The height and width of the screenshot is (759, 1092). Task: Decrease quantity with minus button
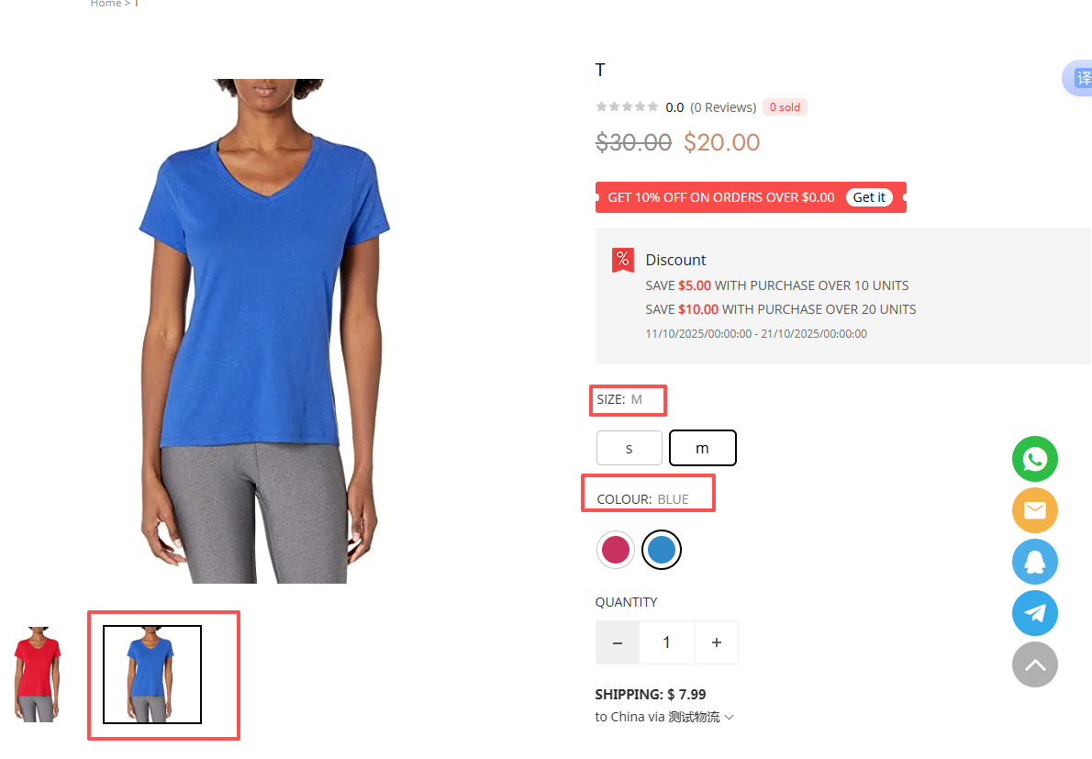617,642
